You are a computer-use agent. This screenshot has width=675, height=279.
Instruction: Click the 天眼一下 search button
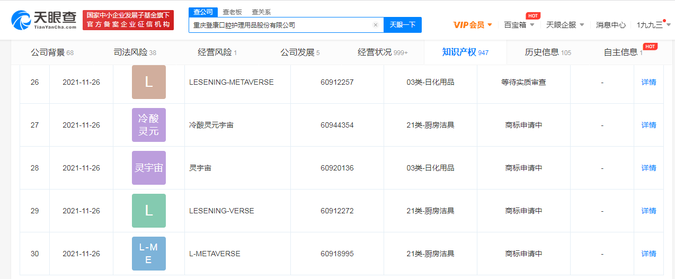402,25
